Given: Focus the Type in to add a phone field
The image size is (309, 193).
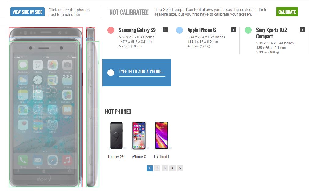Looking at the screenshot, I should [142, 72].
